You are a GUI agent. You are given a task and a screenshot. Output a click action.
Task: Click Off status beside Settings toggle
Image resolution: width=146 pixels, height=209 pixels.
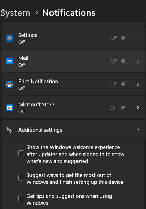click(113, 38)
